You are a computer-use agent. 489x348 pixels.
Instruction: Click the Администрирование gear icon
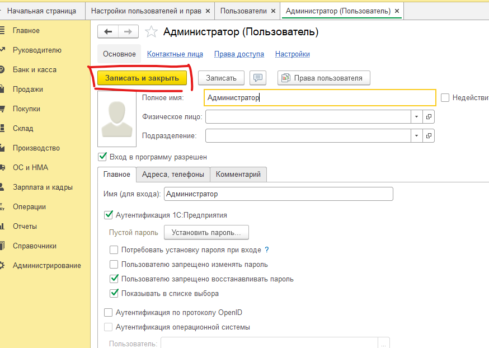point(2,265)
